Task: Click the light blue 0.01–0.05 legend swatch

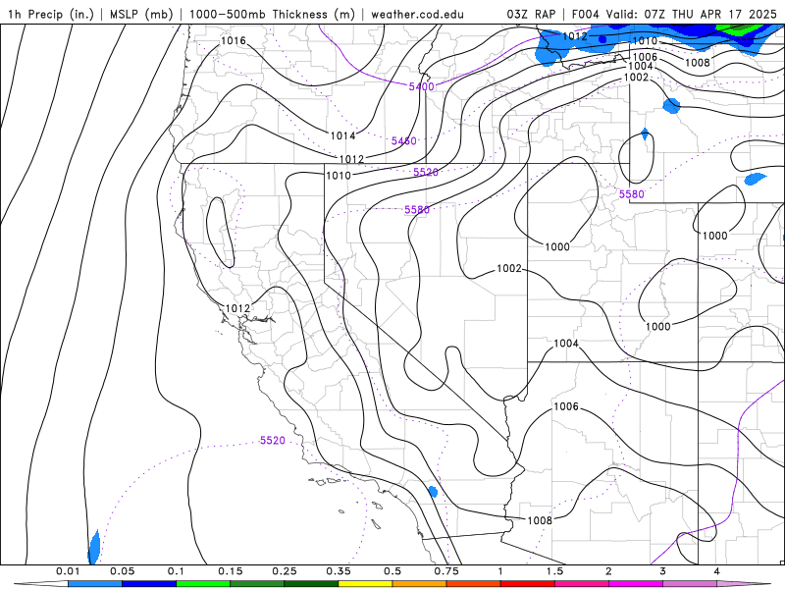Action: 95,584
